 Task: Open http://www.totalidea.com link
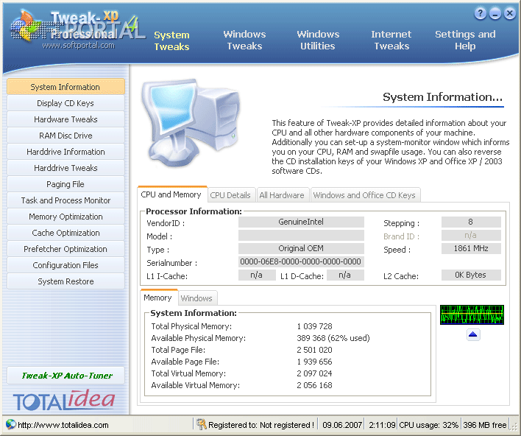pos(63,425)
